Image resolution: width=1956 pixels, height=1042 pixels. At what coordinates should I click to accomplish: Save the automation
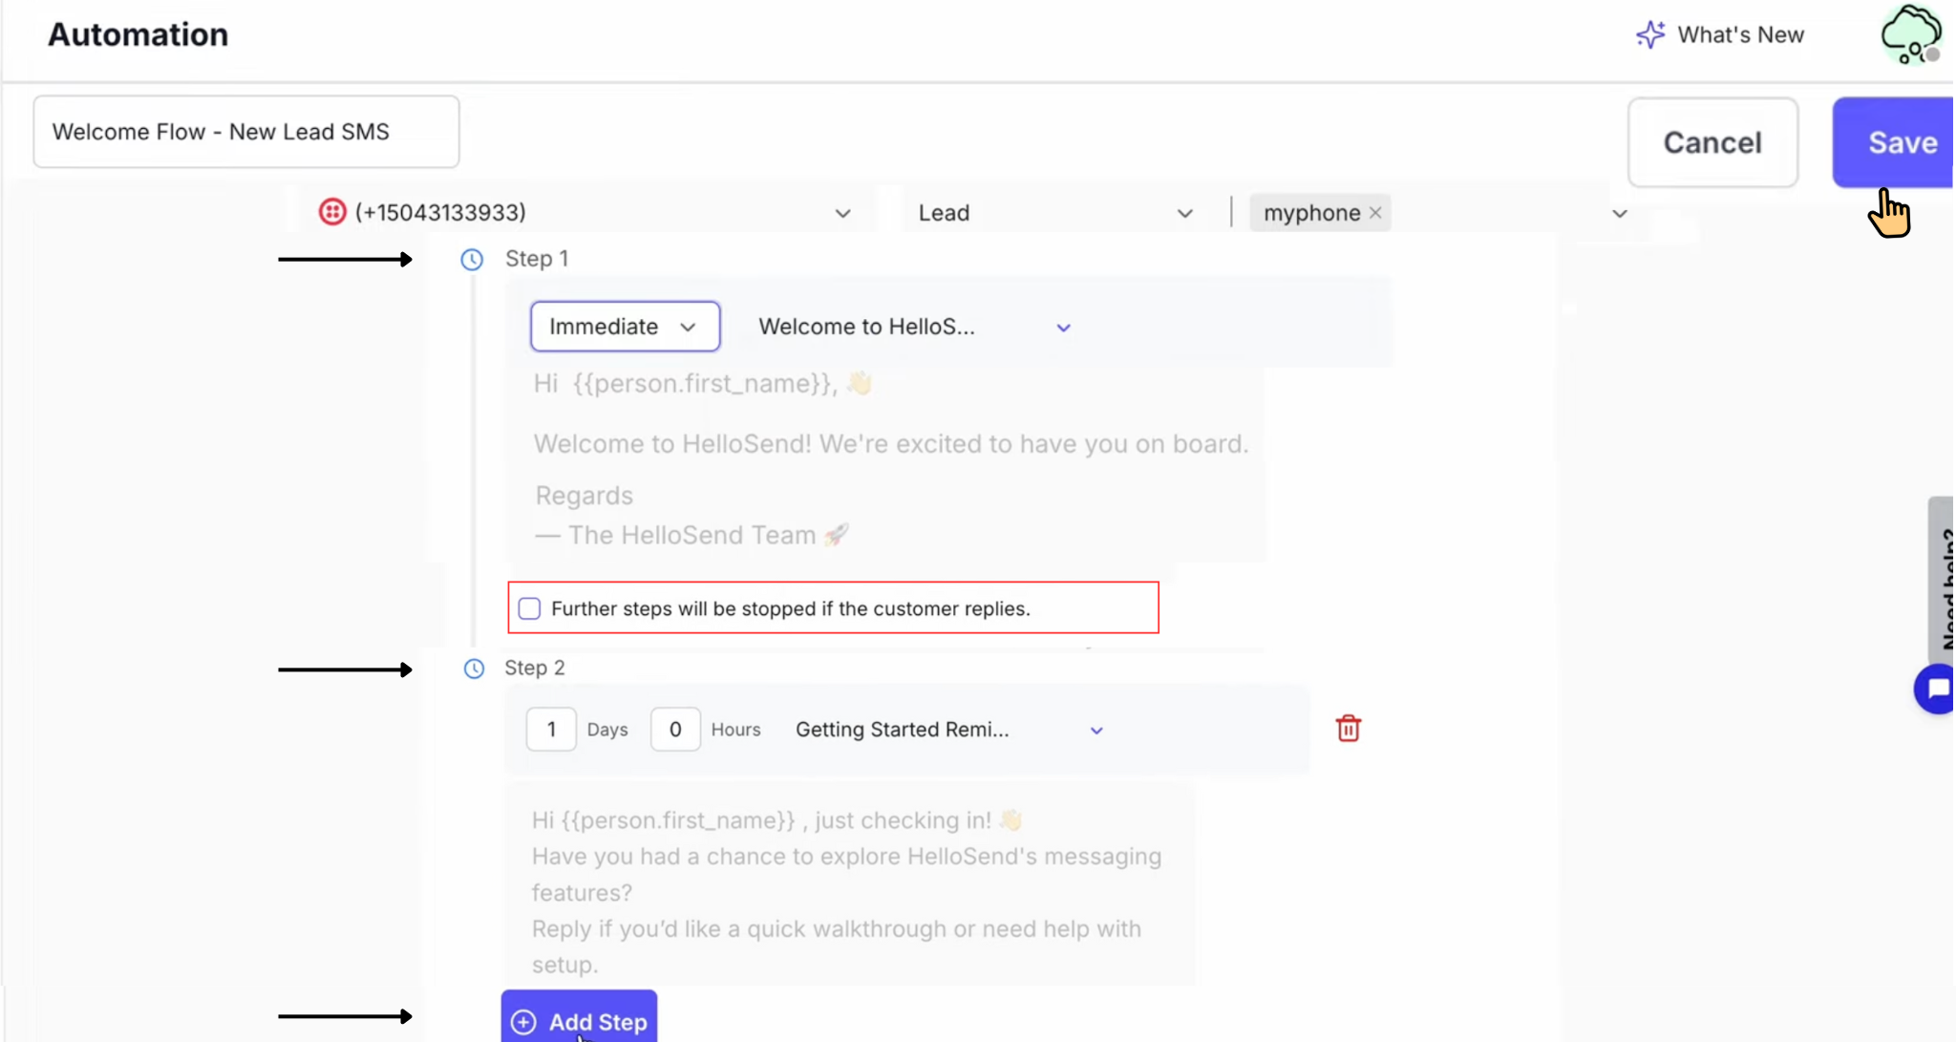pyautogui.click(x=1893, y=142)
